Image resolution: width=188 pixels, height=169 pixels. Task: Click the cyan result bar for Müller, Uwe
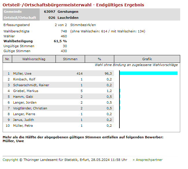[148, 74]
